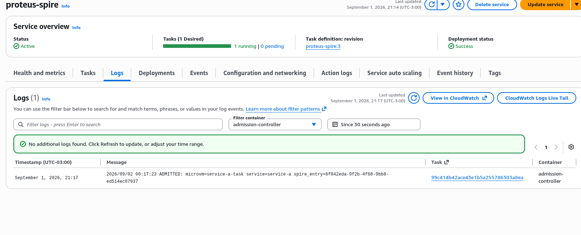Click the Timestamp (UTC-03:00) column header
The width and height of the screenshot is (581, 235).
(x=43, y=162)
